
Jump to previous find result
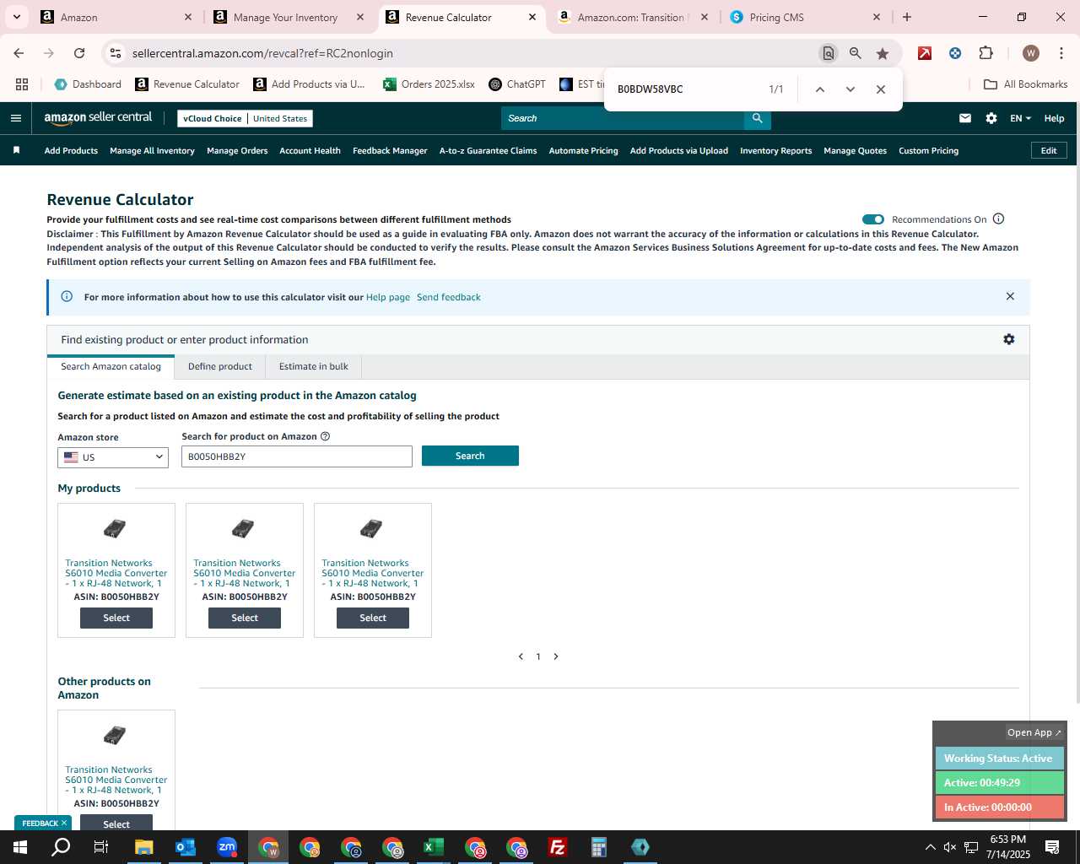tap(819, 89)
